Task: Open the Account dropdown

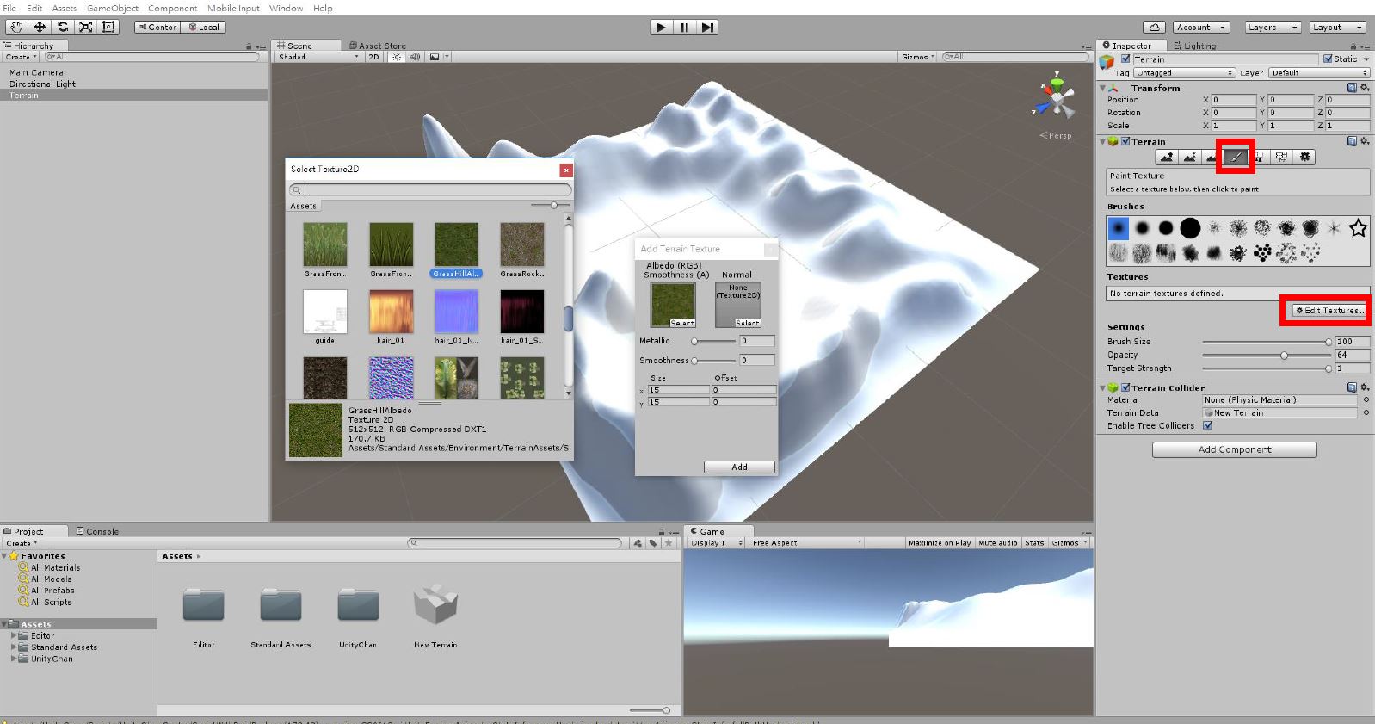Action: [x=1200, y=27]
